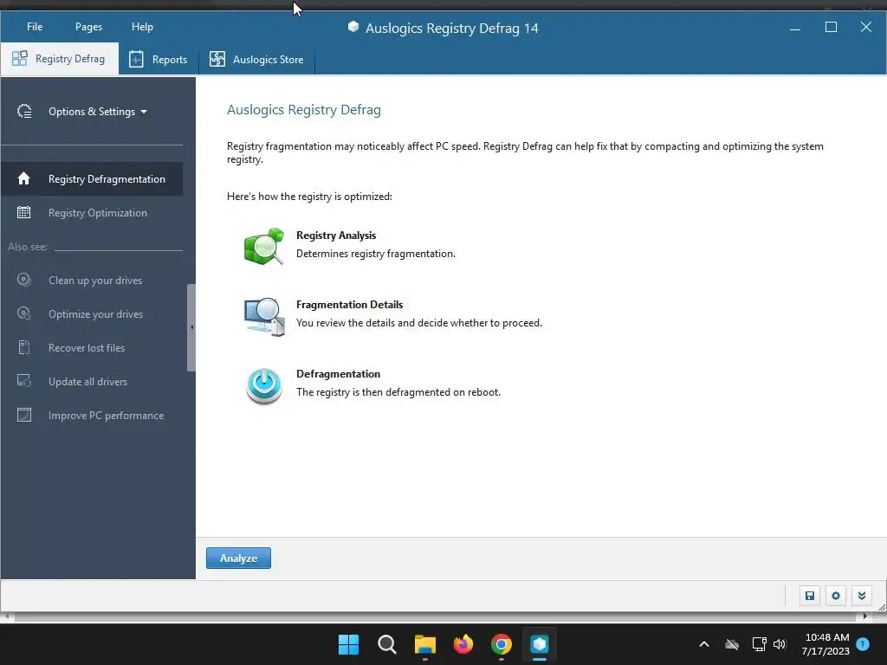Select Registry Defragmentation in sidebar
Viewport: 887px width, 665px height.
[x=92, y=178]
